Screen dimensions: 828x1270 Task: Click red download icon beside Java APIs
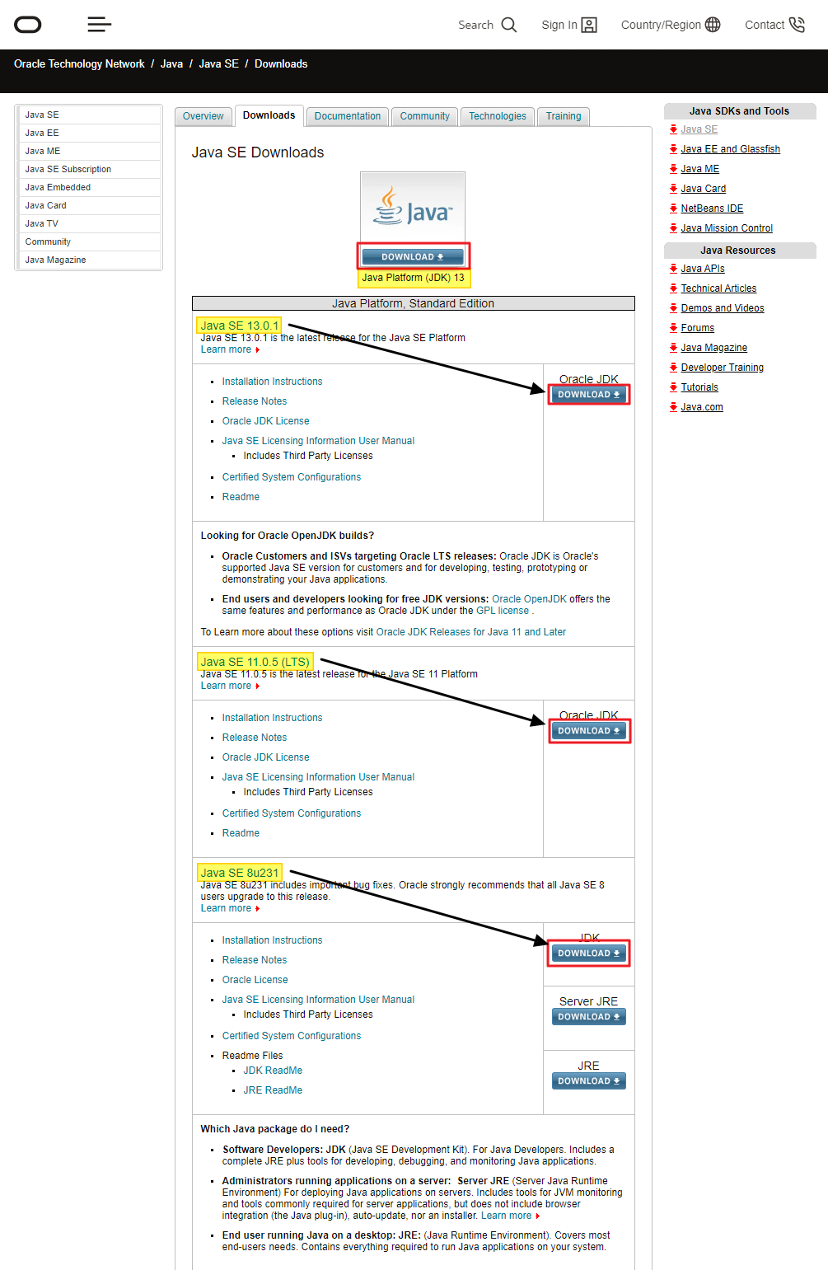[x=673, y=269]
